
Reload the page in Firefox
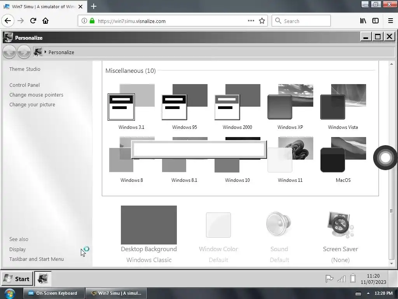pyautogui.click(x=33, y=21)
